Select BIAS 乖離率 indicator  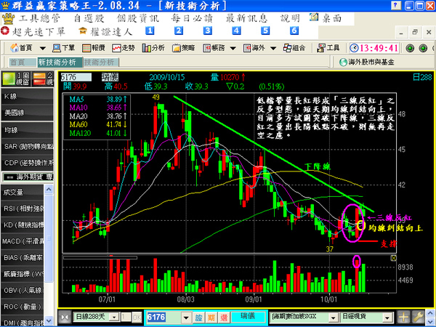23,258
